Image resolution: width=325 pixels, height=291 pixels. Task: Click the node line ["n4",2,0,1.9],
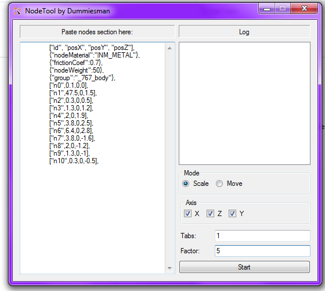click(x=68, y=116)
